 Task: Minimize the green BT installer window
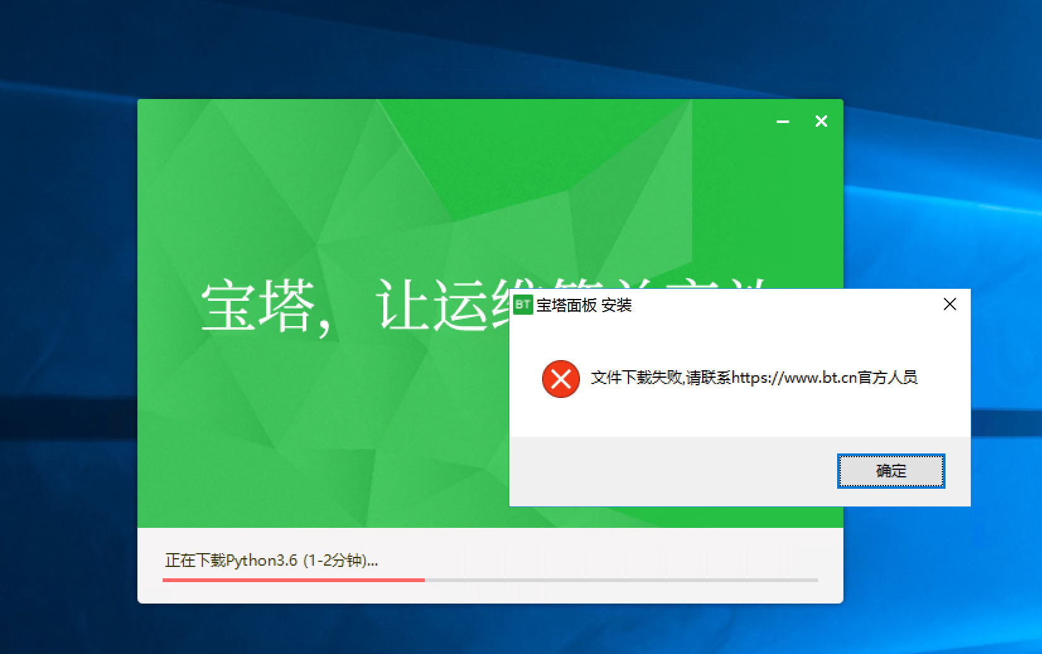[783, 121]
